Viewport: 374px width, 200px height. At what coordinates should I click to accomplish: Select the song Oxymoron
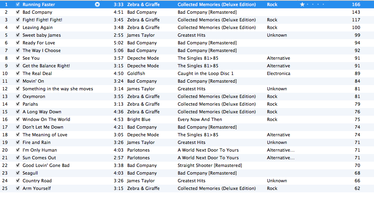coord(34,96)
